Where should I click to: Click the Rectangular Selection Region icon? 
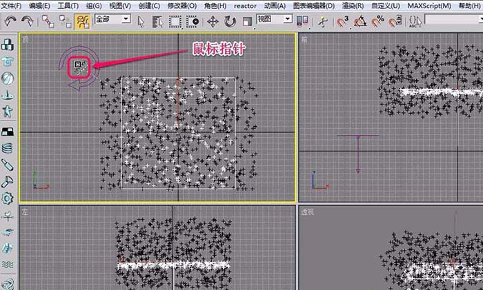[x=175, y=22]
